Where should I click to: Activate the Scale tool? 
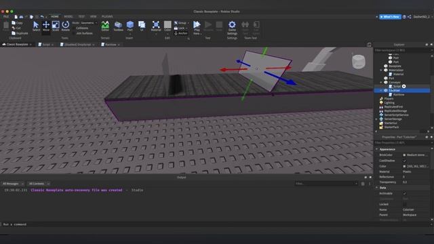coord(56,26)
